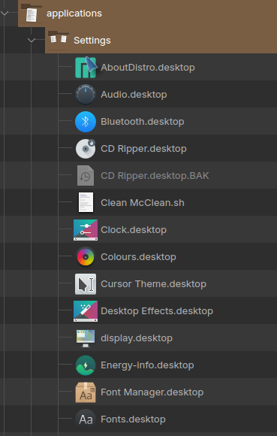Image resolution: width=277 pixels, height=436 pixels.
Task: Select the applications folder icon
Action: (x=32, y=14)
